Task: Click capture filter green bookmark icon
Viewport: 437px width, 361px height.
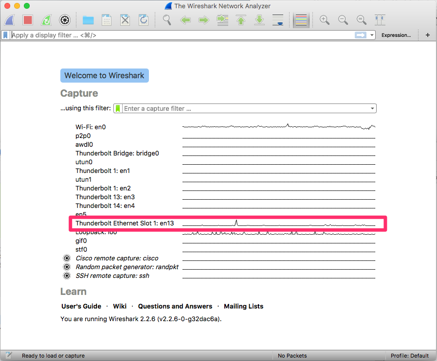Action: (x=118, y=108)
